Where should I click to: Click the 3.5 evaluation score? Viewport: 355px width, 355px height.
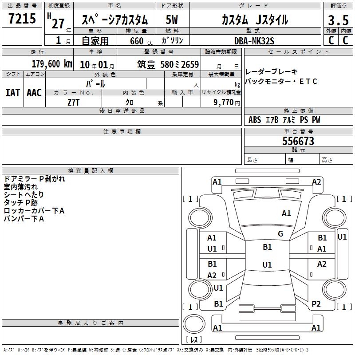(338, 20)
